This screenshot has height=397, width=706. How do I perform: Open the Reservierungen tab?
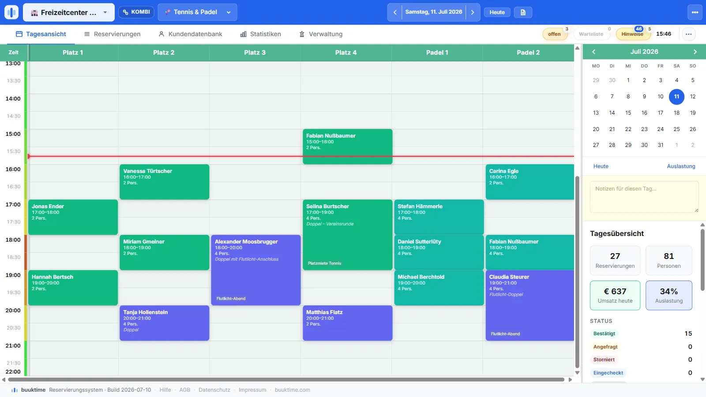pyautogui.click(x=113, y=34)
